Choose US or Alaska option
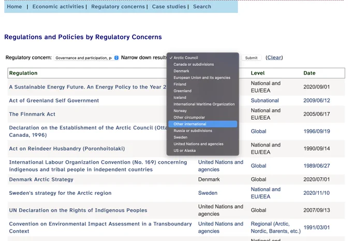This screenshot has width=352, height=241. pos(203,151)
